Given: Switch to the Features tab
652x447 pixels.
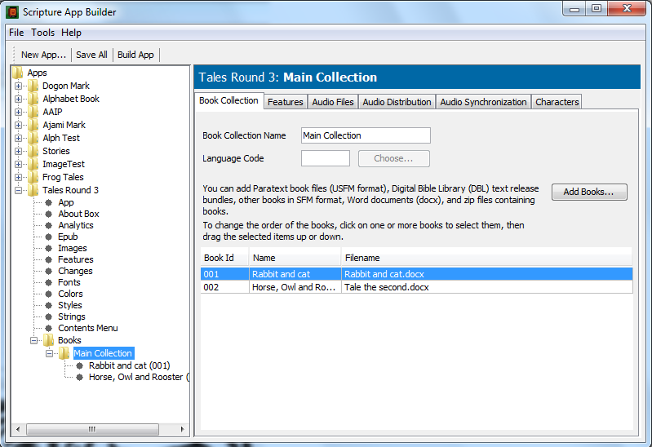Looking at the screenshot, I should [x=286, y=102].
